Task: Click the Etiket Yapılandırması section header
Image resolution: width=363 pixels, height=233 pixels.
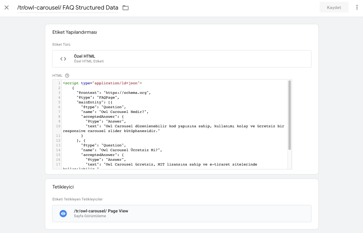Action: tap(74, 32)
